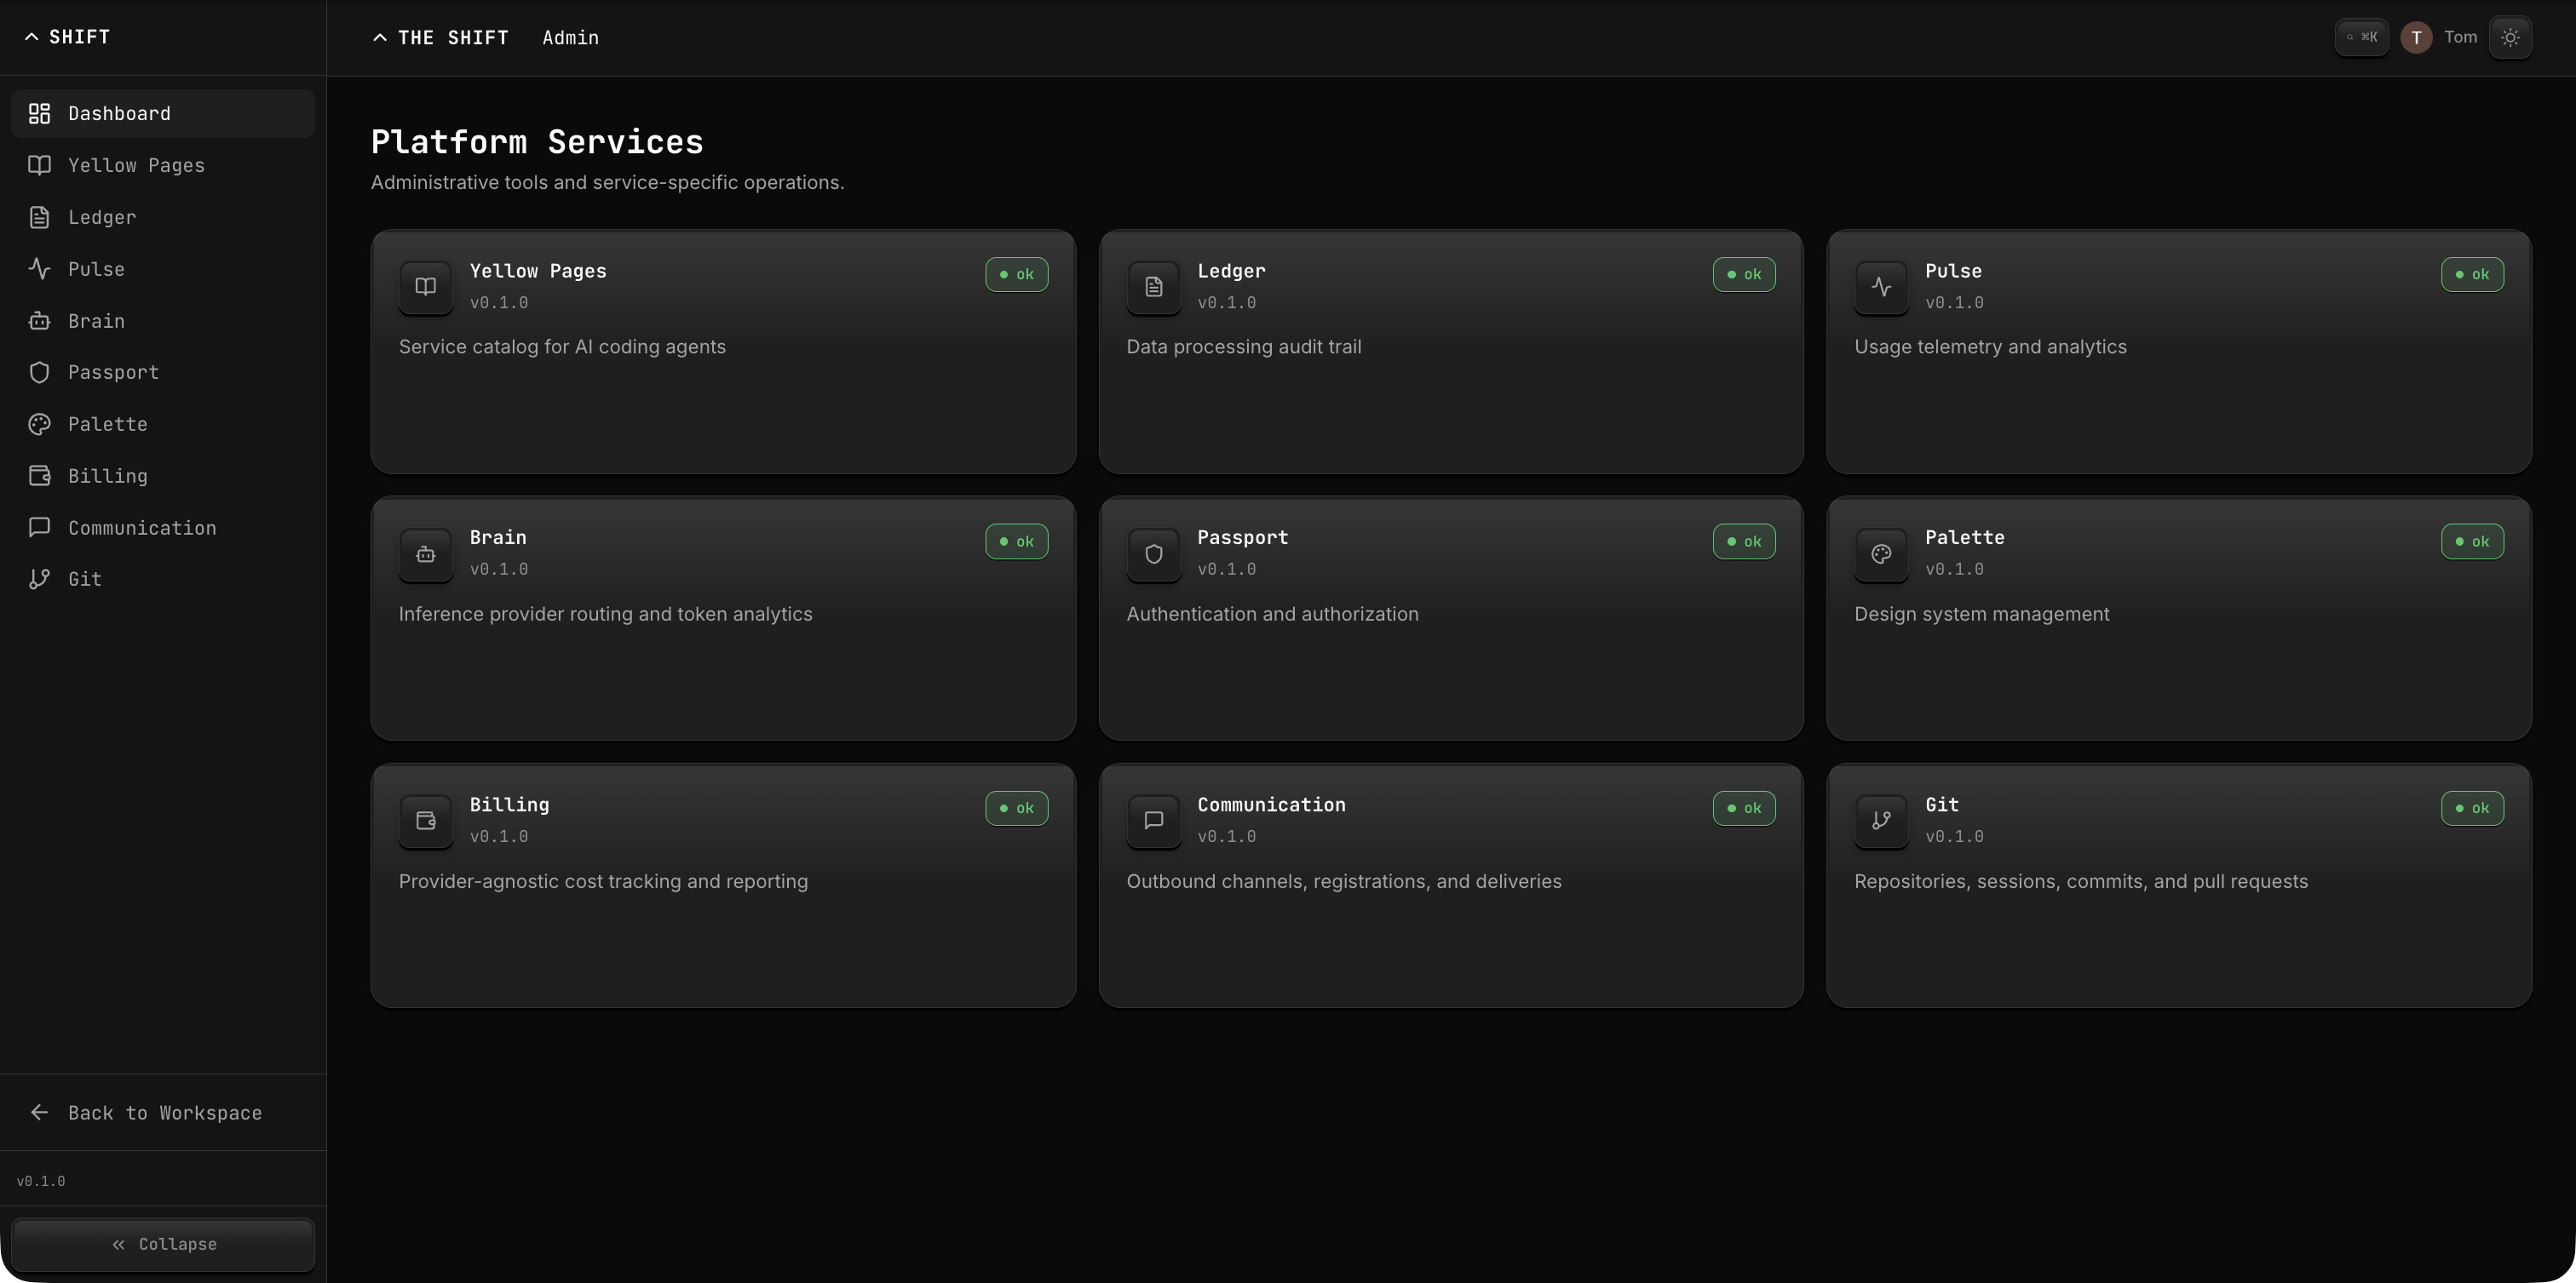This screenshot has height=1283, width=2576.
Task: Select the Brain service in the sidebar
Action: click(94, 321)
